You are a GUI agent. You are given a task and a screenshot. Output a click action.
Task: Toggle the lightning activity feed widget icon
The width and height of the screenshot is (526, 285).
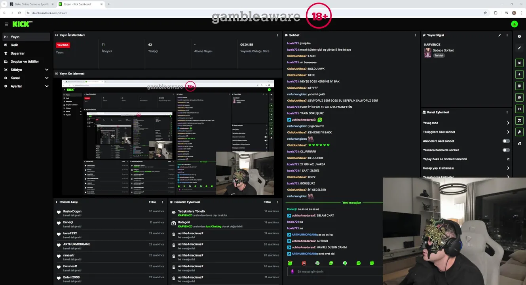[519, 74]
